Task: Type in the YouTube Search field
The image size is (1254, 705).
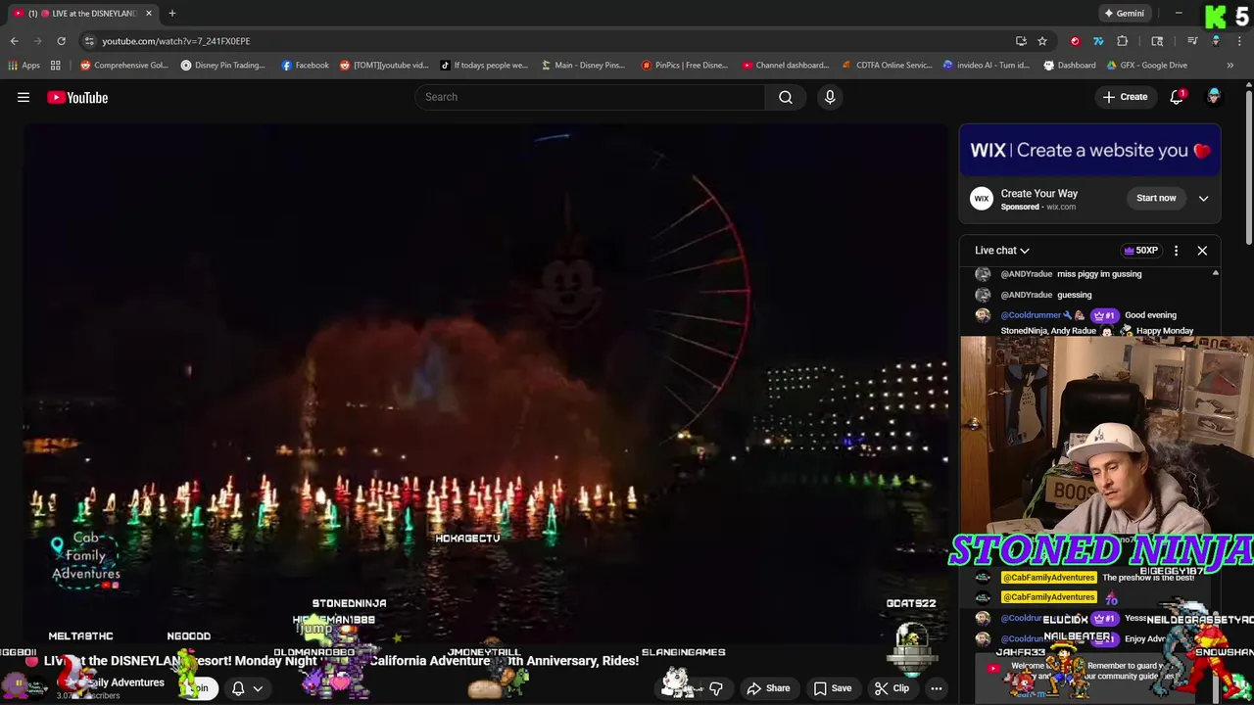Action: point(592,97)
